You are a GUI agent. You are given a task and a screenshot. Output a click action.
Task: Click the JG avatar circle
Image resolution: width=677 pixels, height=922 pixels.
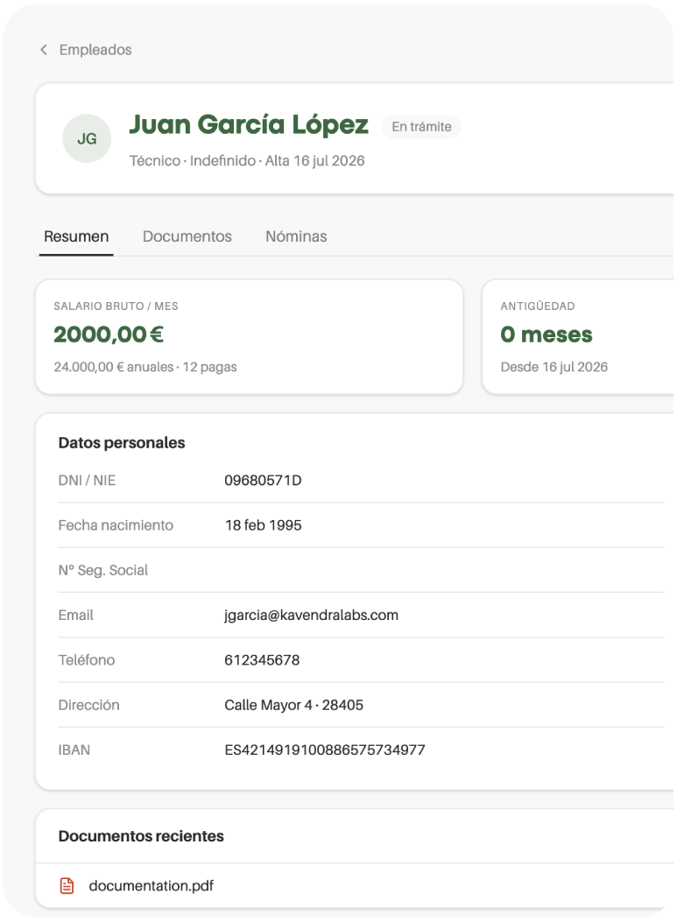[x=87, y=138]
